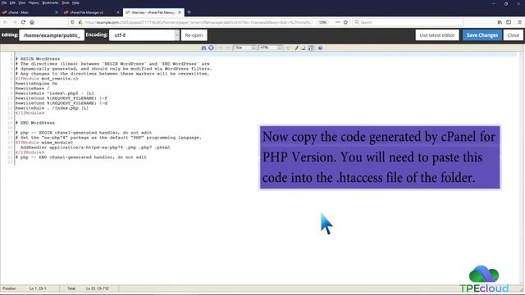Screen dimensions: 525x295
Task: Click the '<IfModule mime_module>' line
Action: point(43,143)
